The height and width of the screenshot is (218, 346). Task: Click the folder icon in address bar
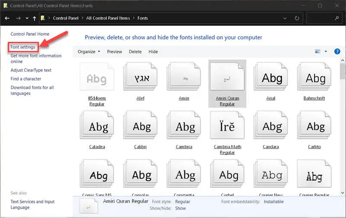(43, 18)
